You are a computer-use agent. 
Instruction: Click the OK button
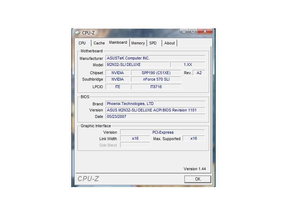point(198,179)
